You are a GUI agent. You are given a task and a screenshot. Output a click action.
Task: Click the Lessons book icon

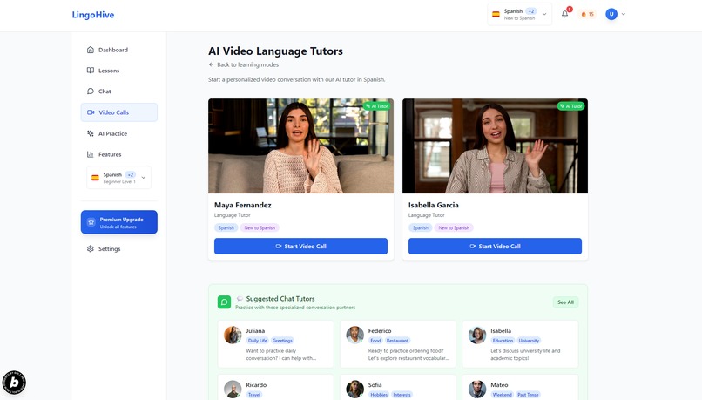click(91, 71)
